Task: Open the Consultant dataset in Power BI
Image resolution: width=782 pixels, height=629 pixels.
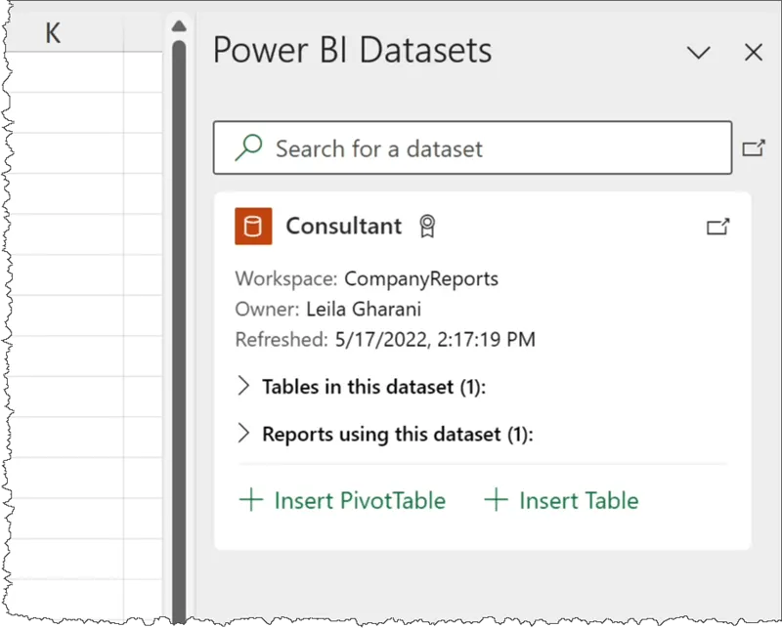Action: (717, 227)
